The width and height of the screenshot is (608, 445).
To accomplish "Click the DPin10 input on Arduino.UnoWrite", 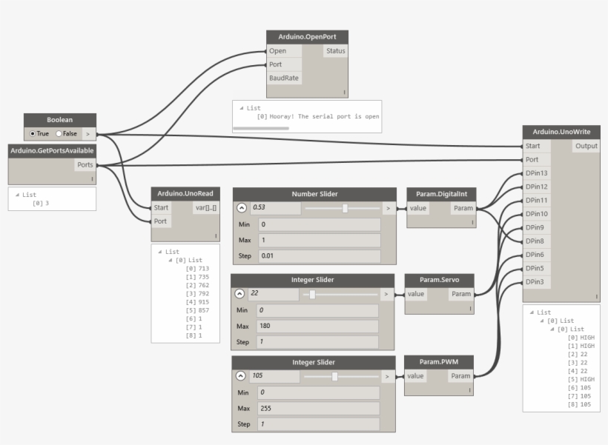I will (537, 214).
